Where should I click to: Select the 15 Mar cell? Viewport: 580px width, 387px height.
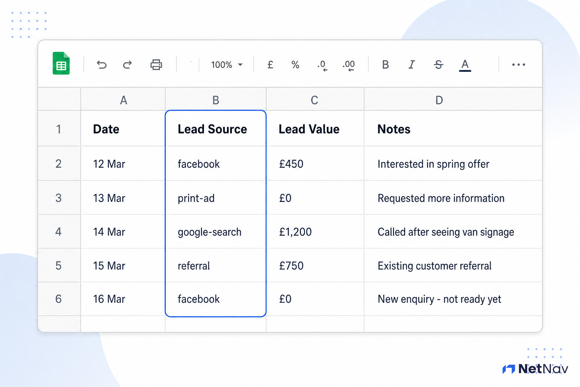pyautogui.click(x=123, y=265)
